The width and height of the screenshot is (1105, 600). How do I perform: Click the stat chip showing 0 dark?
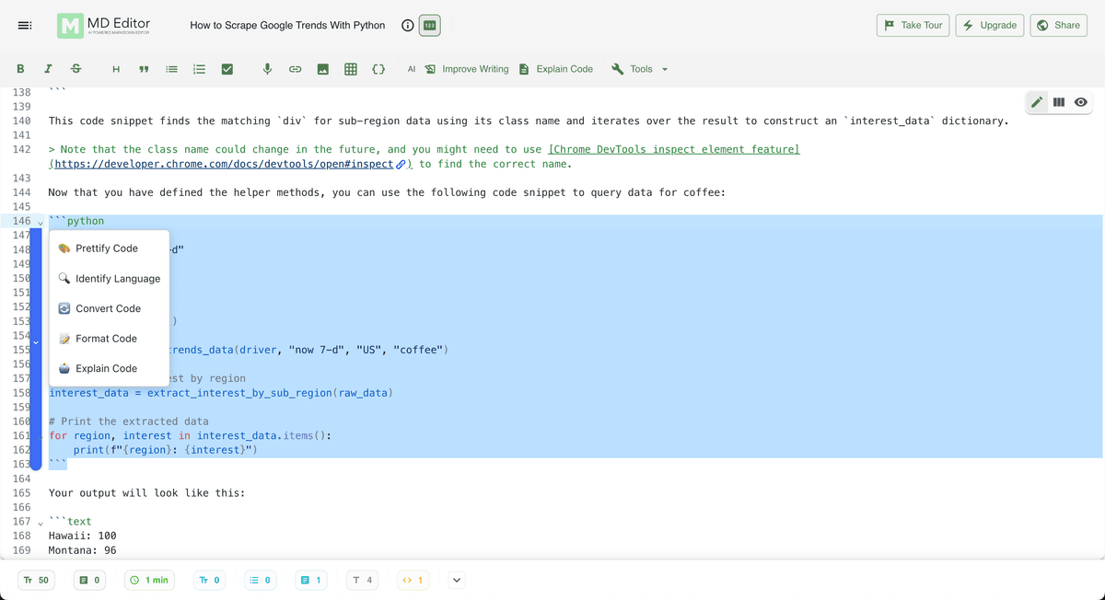(x=89, y=580)
